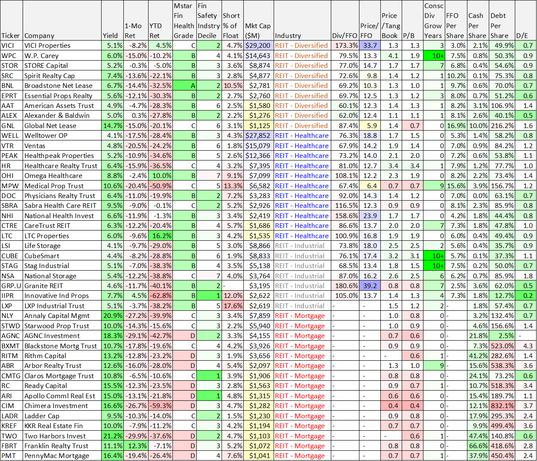Click the W.P. Carey company name
Viewport: 537px width, 461px height.
[x=41, y=55]
